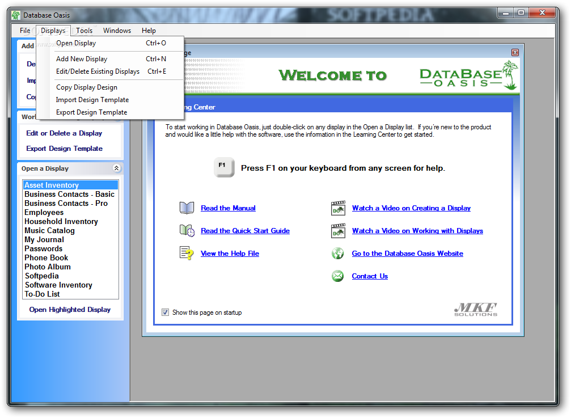Minimize the Database Oasis window

(x=505, y=13)
